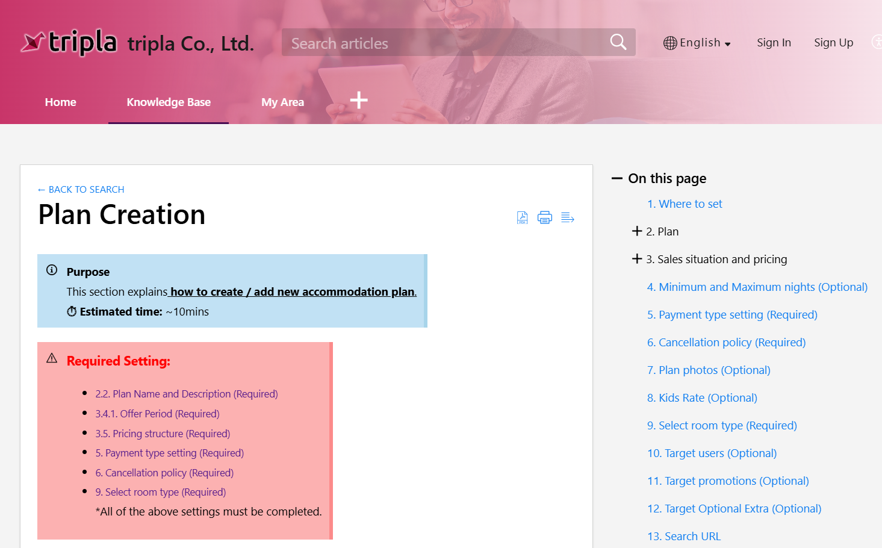Jump to 8. Kids Rate (Optional)
This screenshot has width=882, height=548.
pos(702,398)
